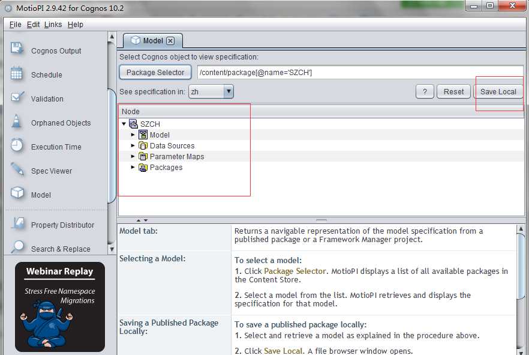Open the Orphaned Objects icon
529x355 pixels.
click(17, 121)
